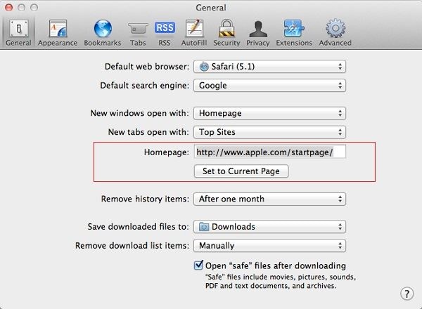Image resolution: width=422 pixels, height=309 pixels.
Task: Click the "Homepage:" field label
Action: click(167, 152)
